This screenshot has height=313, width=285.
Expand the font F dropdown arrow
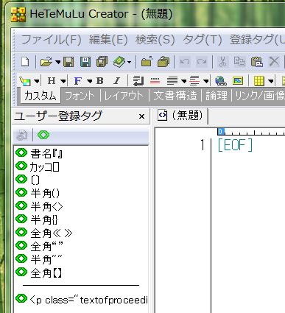(90, 81)
